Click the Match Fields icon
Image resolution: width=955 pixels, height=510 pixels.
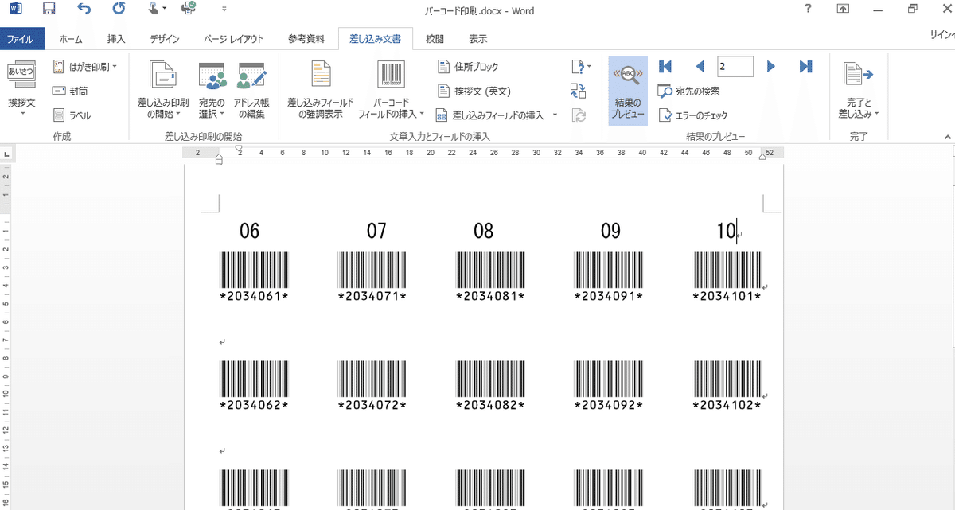(x=579, y=91)
